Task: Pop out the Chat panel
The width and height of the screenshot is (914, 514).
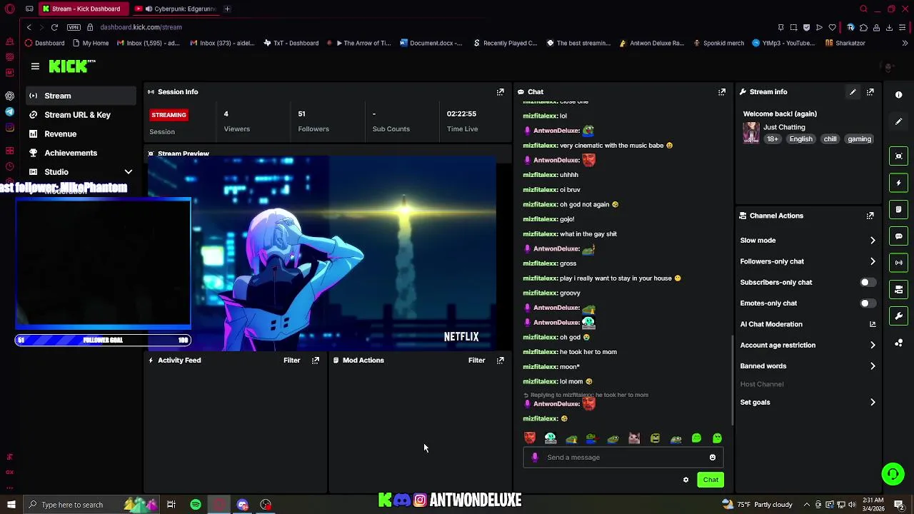Action: click(722, 92)
